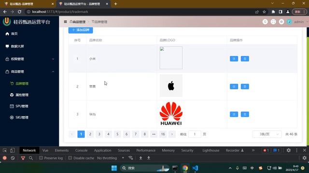Viewport: 309px width, 173px height.
Task: Go to page 16 of the brand table
Action: (x=163, y=134)
